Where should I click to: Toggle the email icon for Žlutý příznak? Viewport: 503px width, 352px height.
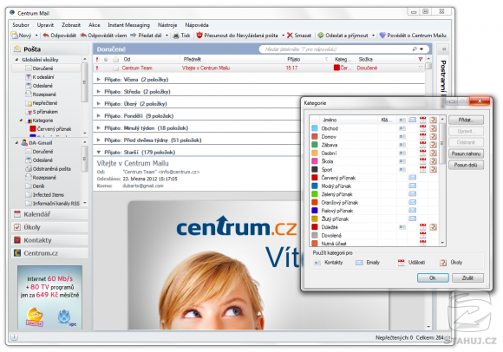click(x=413, y=218)
